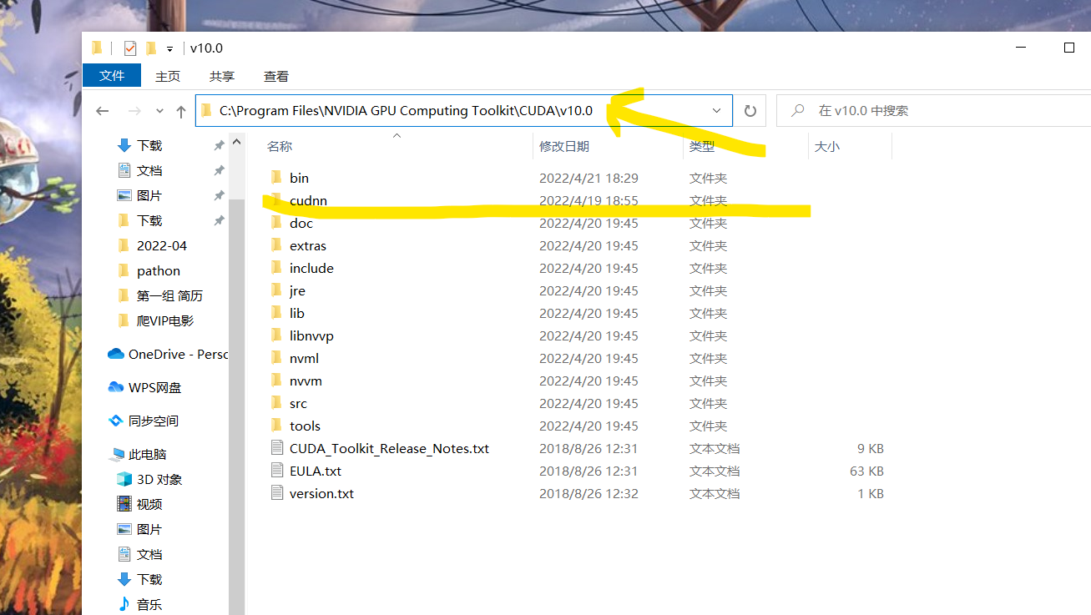Select the libnvvp folder icon
This screenshot has width=1091, height=615.
(x=277, y=335)
